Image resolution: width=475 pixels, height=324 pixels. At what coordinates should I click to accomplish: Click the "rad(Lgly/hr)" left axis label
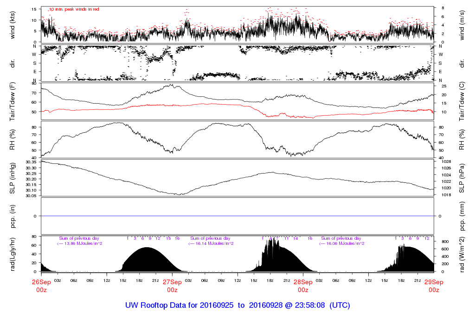13,254
